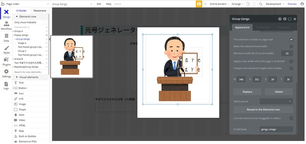Expand Group B in elements tree

13,59
